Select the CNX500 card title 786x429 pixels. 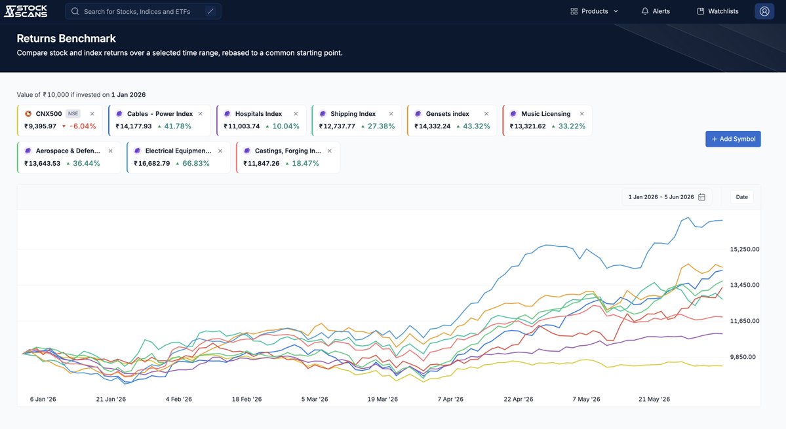click(x=49, y=113)
